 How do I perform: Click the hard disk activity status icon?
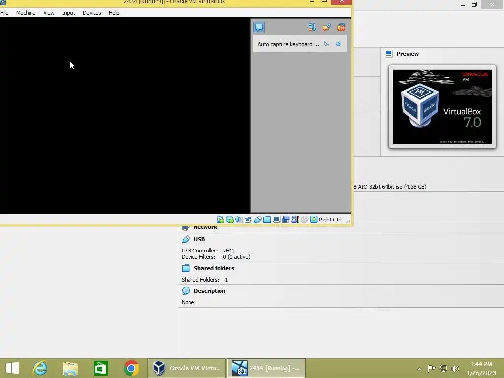220,220
